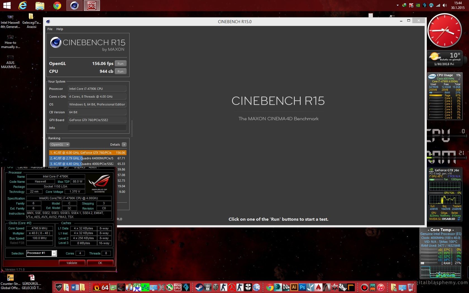Click the GFX Board field
This screenshot has height=293, width=469.
(x=97, y=120)
